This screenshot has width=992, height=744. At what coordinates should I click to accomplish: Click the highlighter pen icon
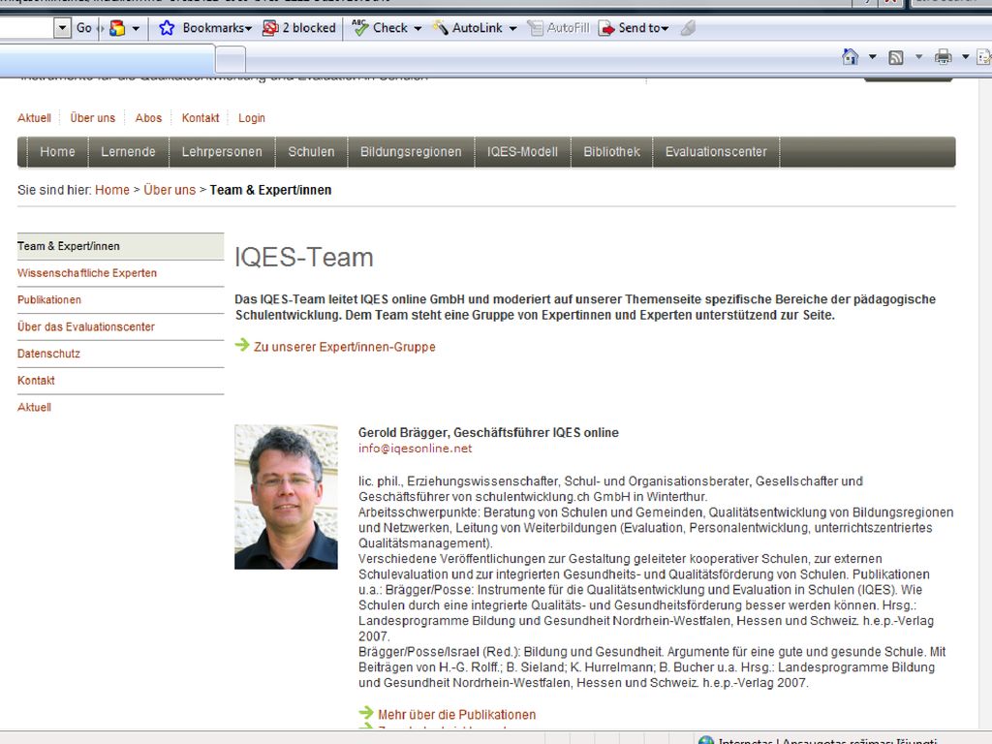pos(688,28)
